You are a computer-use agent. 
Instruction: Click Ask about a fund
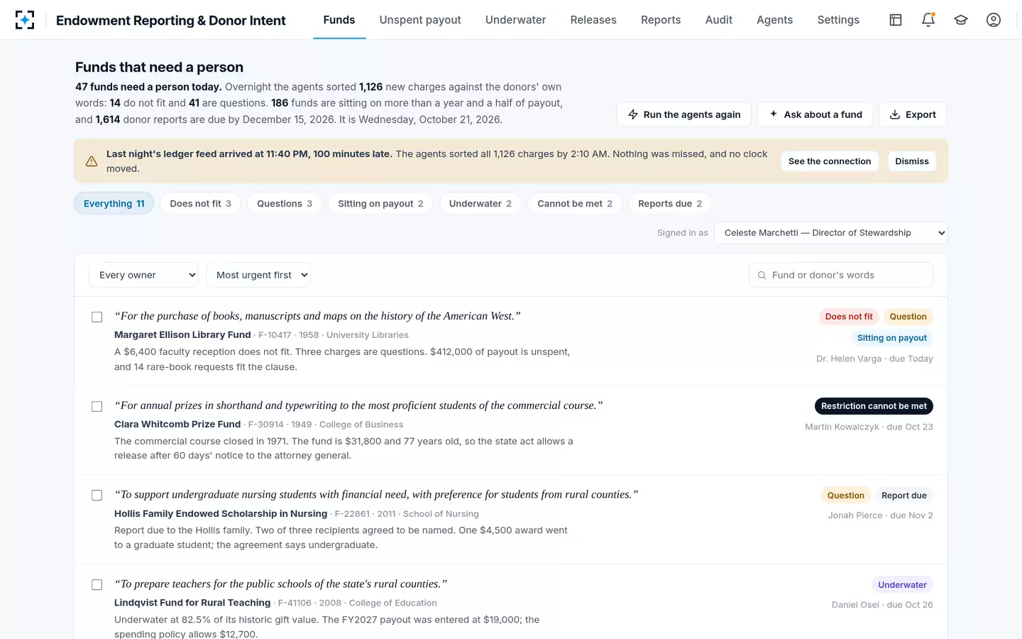coord(815,115)
